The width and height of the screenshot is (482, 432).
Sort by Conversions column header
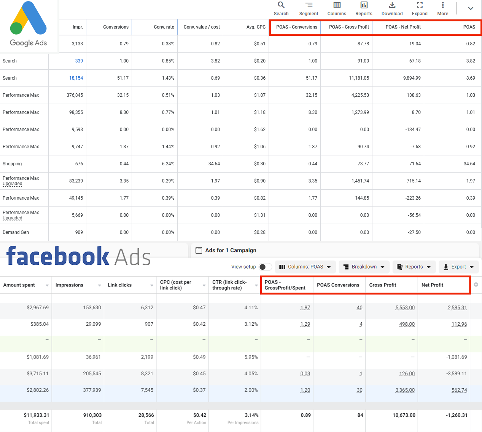[116, 27]
